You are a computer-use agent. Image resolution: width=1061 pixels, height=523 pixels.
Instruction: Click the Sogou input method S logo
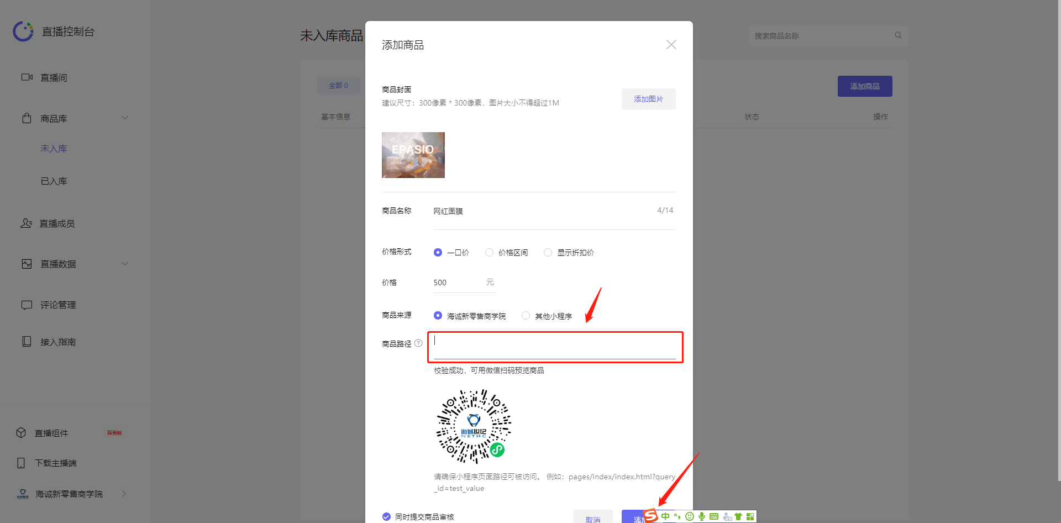tap(651, 516)
